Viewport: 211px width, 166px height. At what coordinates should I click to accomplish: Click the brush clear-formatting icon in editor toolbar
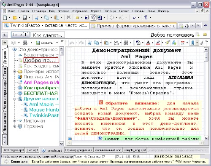pos(168,43)
